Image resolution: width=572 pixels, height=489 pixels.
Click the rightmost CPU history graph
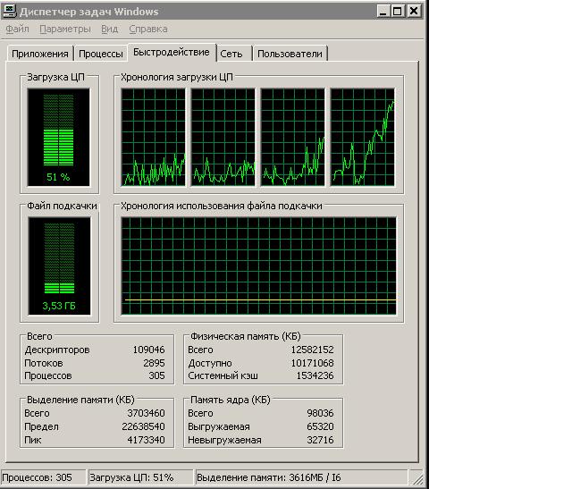362,137
